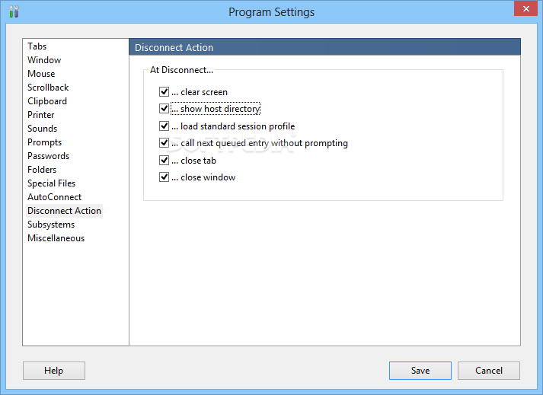Toggle call next queued entry without prompting
The height and width of the screenshot is (395, 543).
pyautogui.click(x=164, y=143)
